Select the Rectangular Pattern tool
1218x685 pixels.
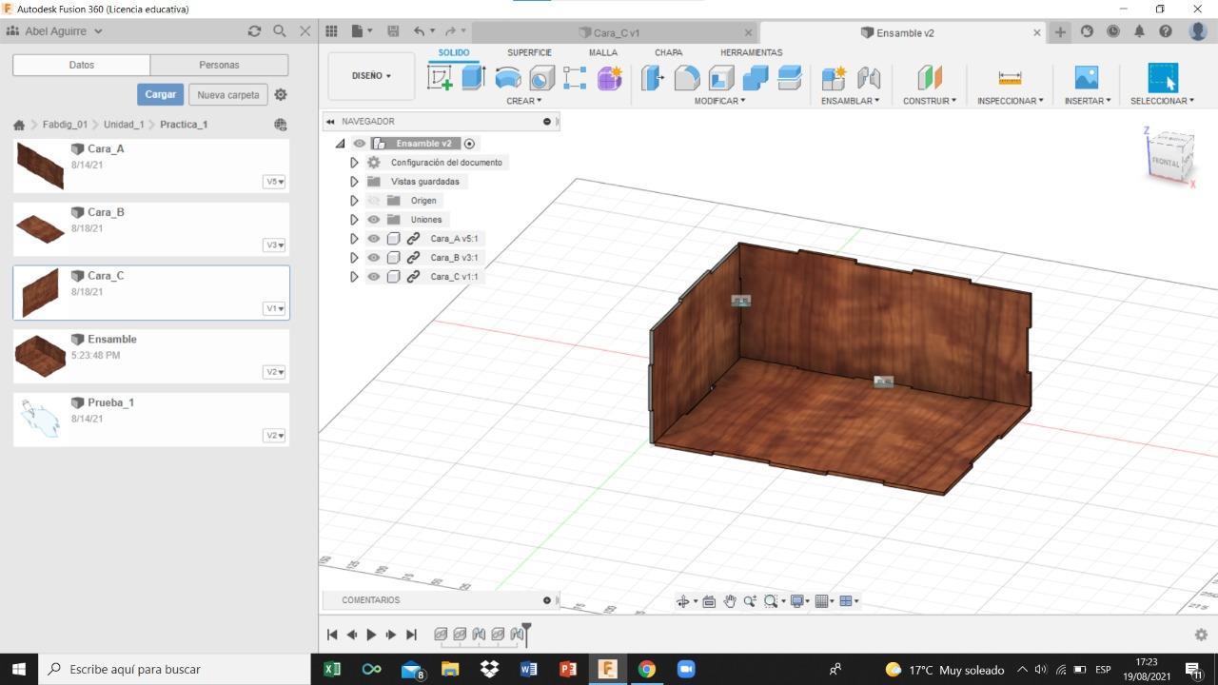click(575, 78)
